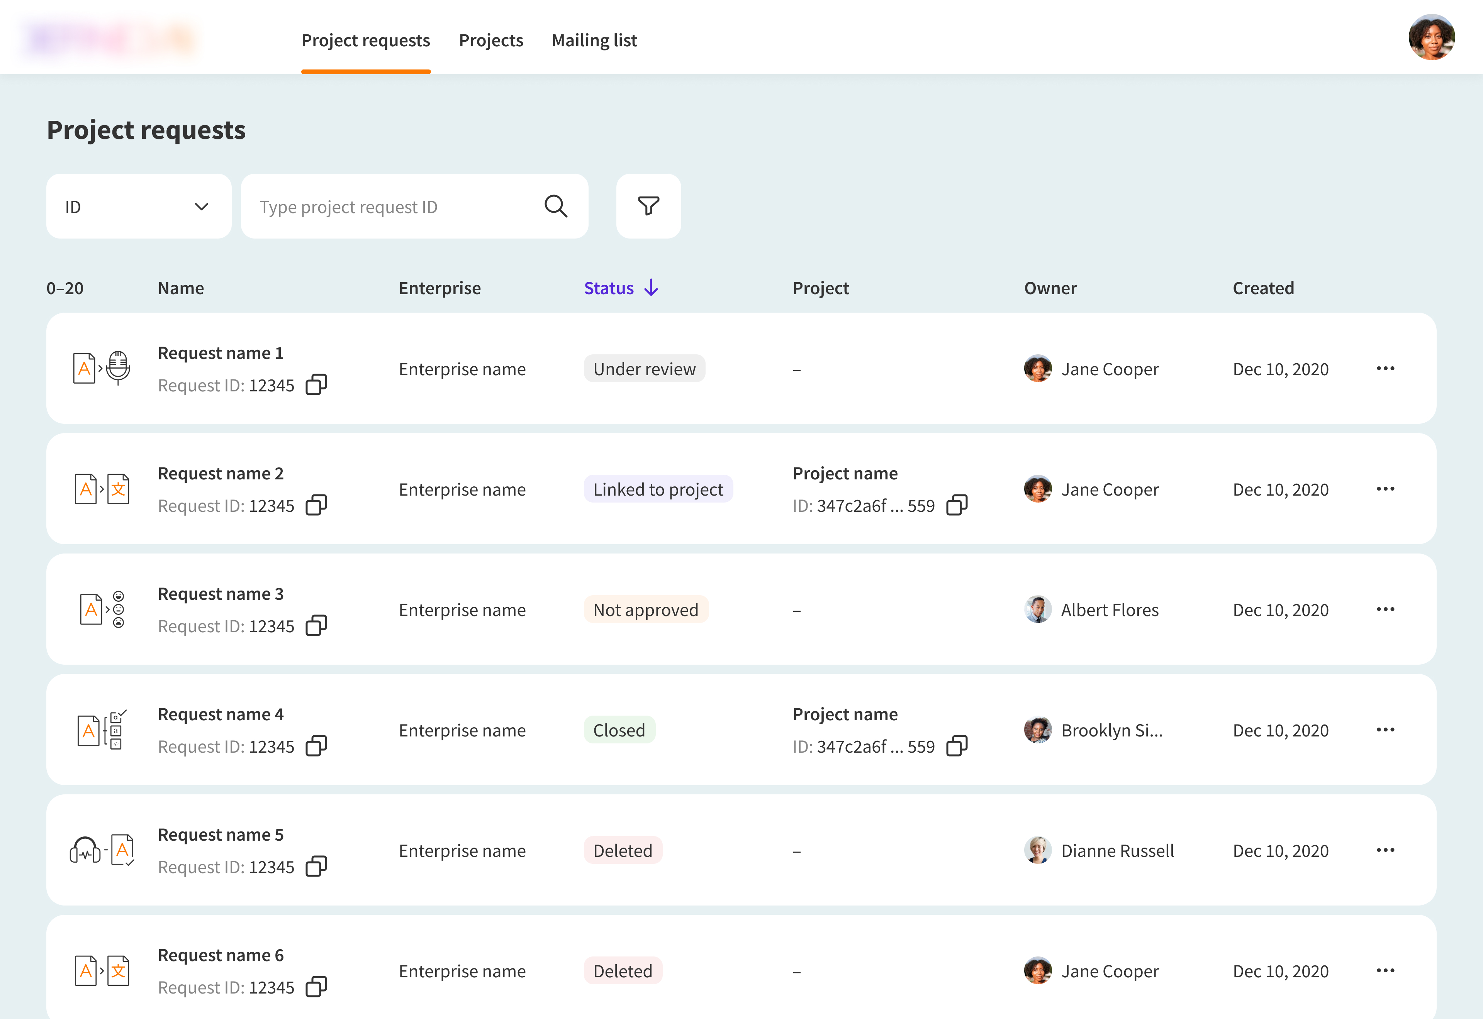Expand actions menu for Request name 6
The height and width of the screenshot is (1019, 1483).
pos(1385,970)
